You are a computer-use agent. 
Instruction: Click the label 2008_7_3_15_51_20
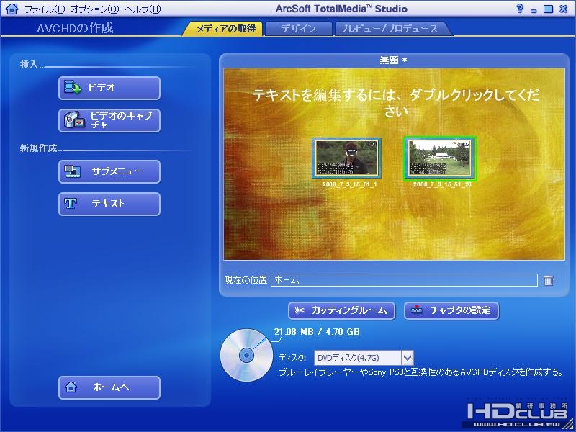tap(442, 184)
